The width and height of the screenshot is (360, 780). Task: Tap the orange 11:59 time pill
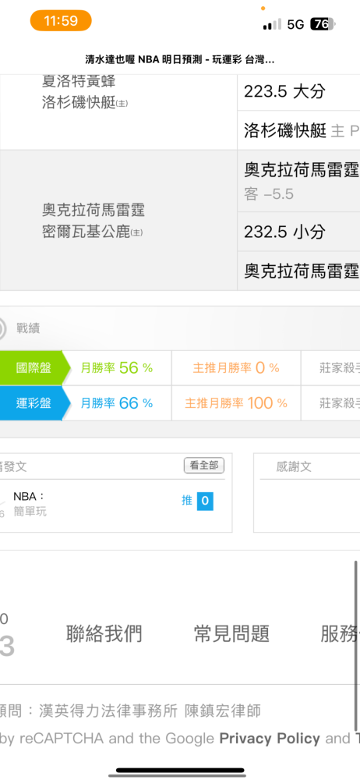tap(61, 21)
